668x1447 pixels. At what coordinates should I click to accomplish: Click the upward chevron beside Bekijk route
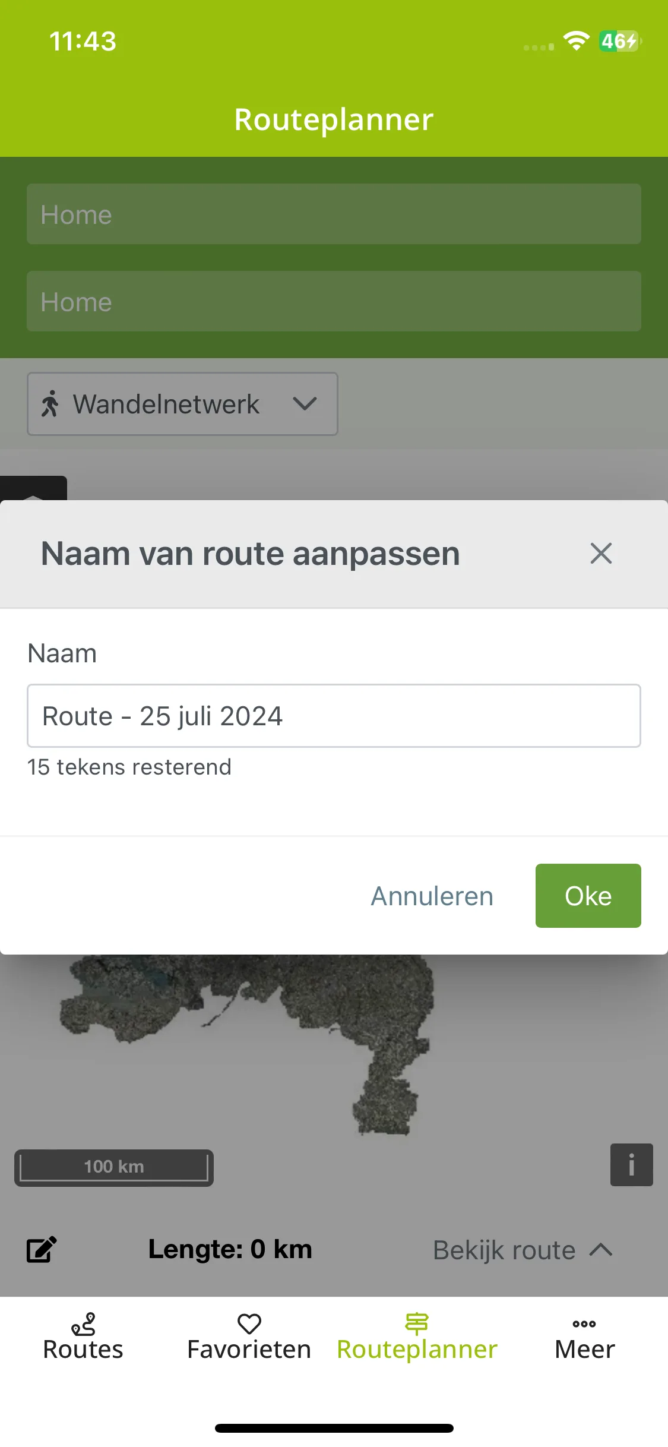point(601,1249)
